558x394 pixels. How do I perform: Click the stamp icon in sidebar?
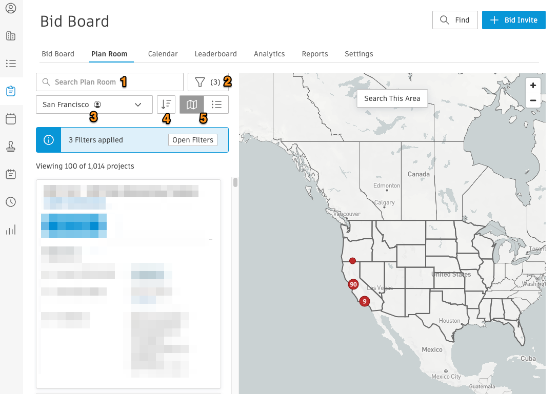tap(10, 147)
